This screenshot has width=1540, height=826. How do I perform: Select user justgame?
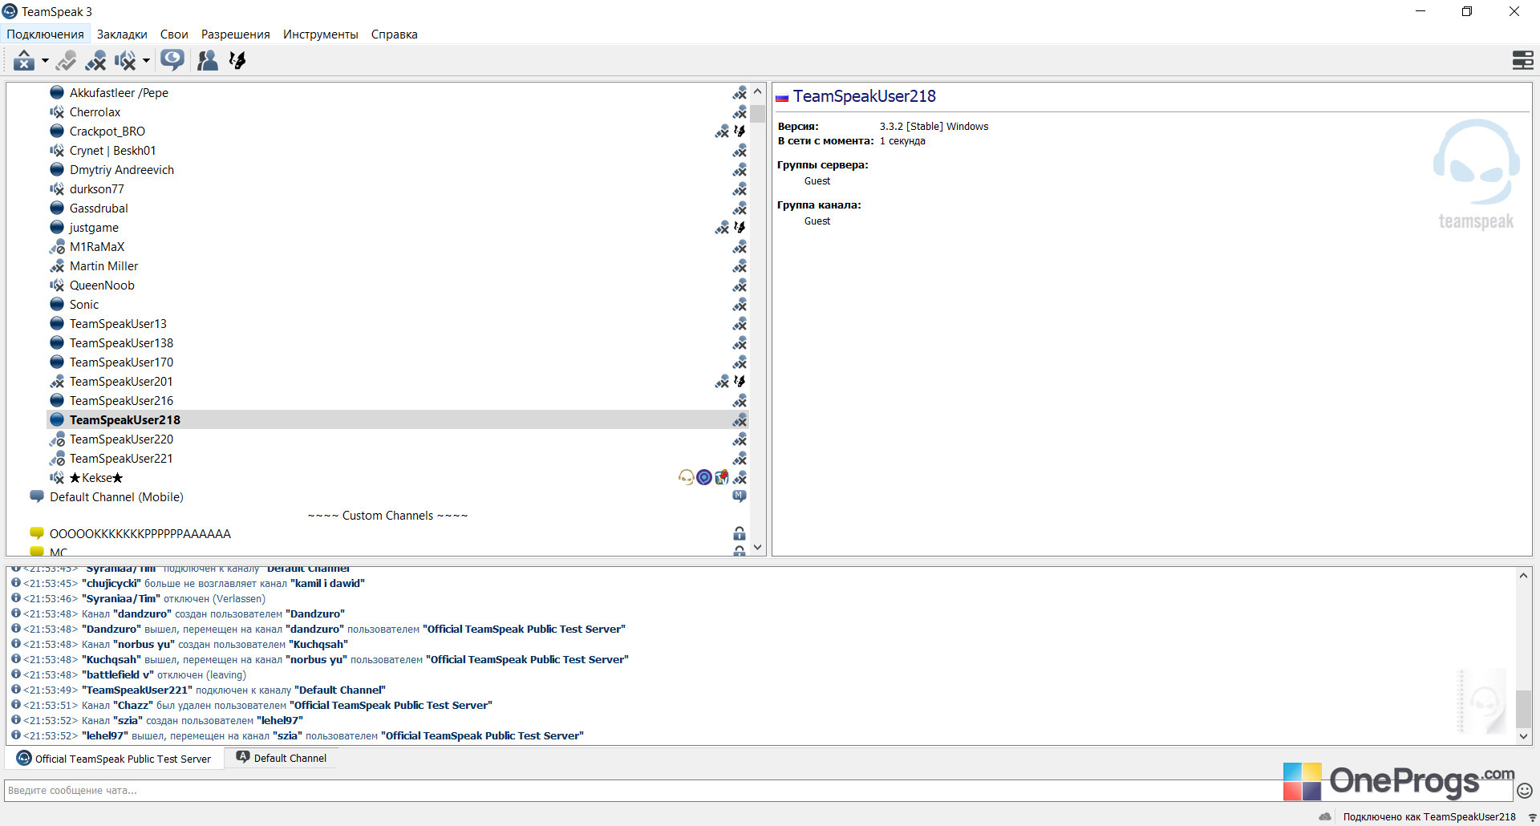click(x=94, y=228)
